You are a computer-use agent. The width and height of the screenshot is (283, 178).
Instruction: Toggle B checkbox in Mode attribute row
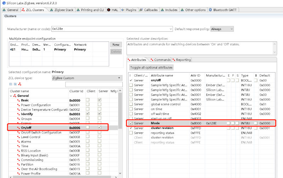coord(255,123)
